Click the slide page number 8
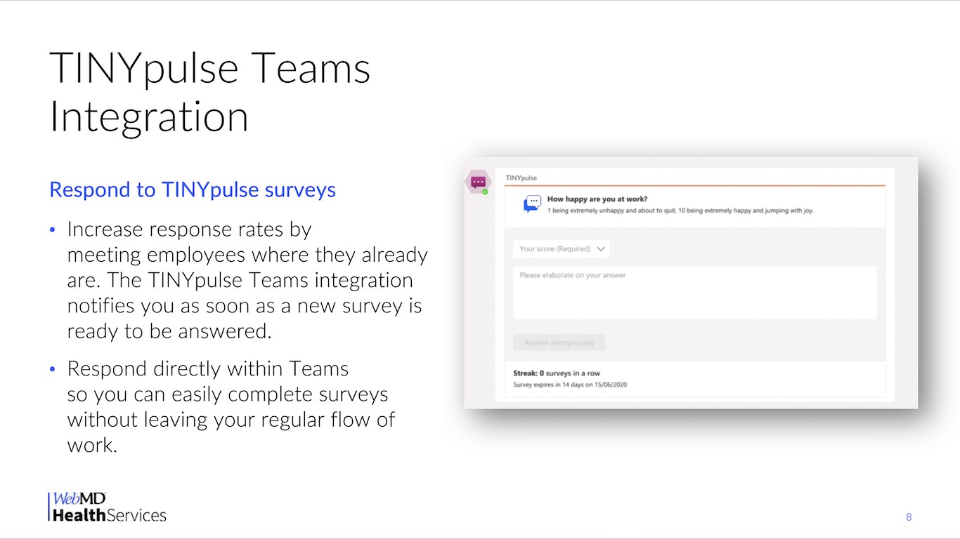The height and width of the screenshot is (539, 960). 909,517
